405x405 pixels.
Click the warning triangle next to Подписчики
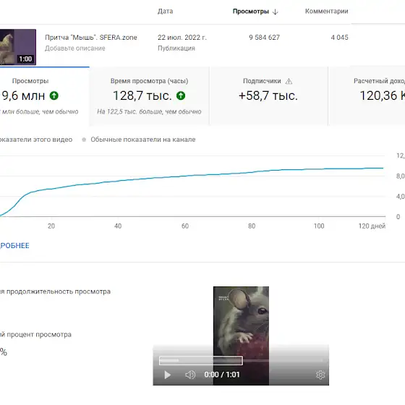tap(289, 81)
